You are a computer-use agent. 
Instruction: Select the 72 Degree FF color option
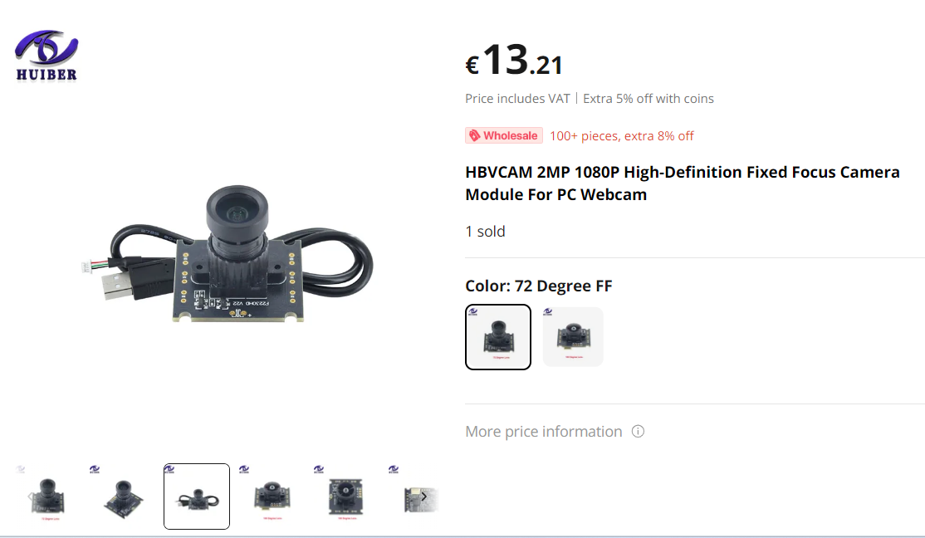click(x=498, y=337)
